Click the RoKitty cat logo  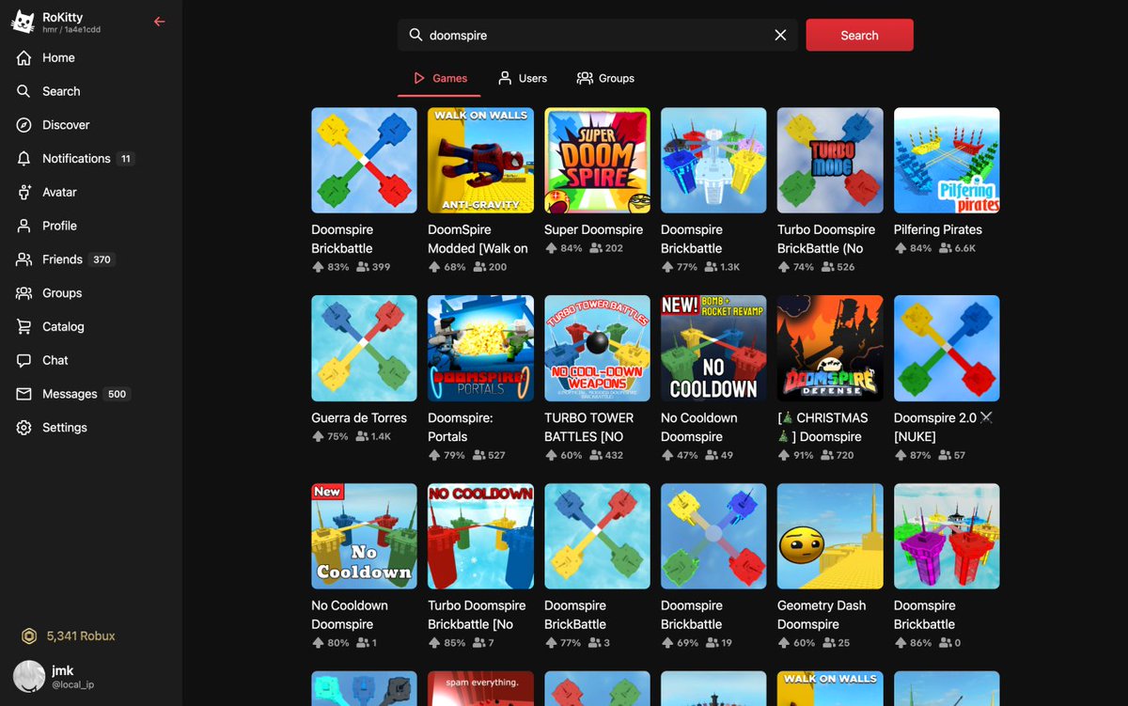coord(23,22)
